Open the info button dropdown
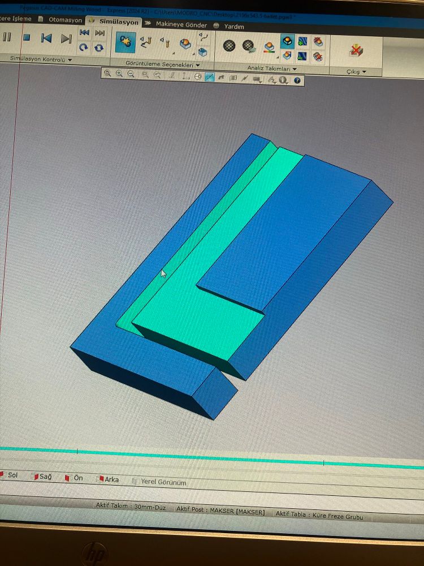 284,80
